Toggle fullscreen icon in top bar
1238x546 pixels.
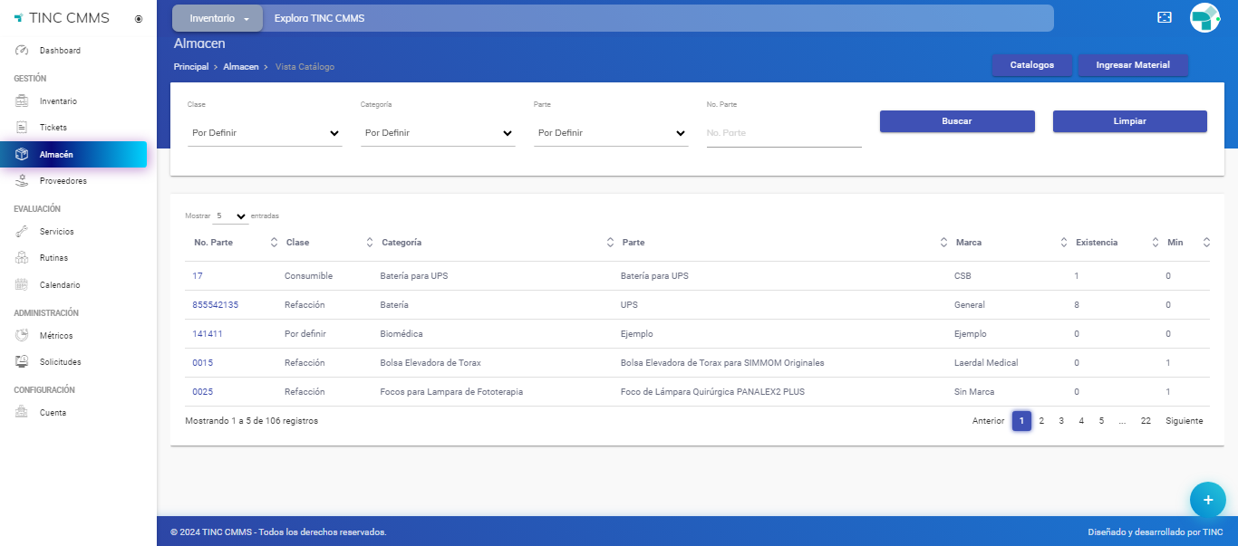[x=1165, y=18]
